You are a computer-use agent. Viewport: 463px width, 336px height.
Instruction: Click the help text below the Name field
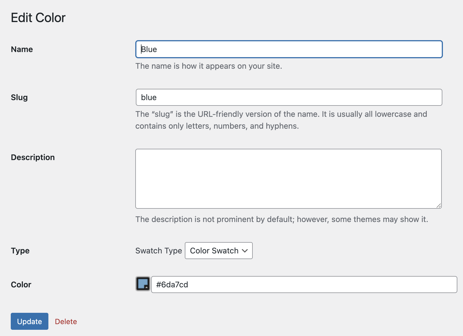click(x=209, y=66)
